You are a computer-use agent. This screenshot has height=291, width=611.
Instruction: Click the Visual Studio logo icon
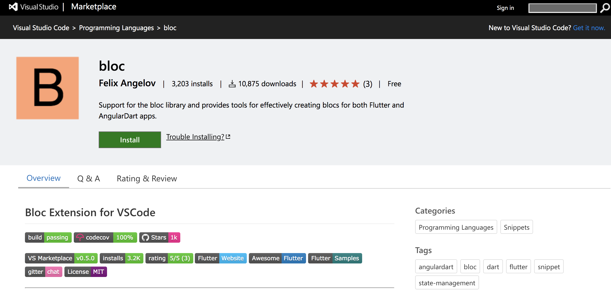click(13, 7)
